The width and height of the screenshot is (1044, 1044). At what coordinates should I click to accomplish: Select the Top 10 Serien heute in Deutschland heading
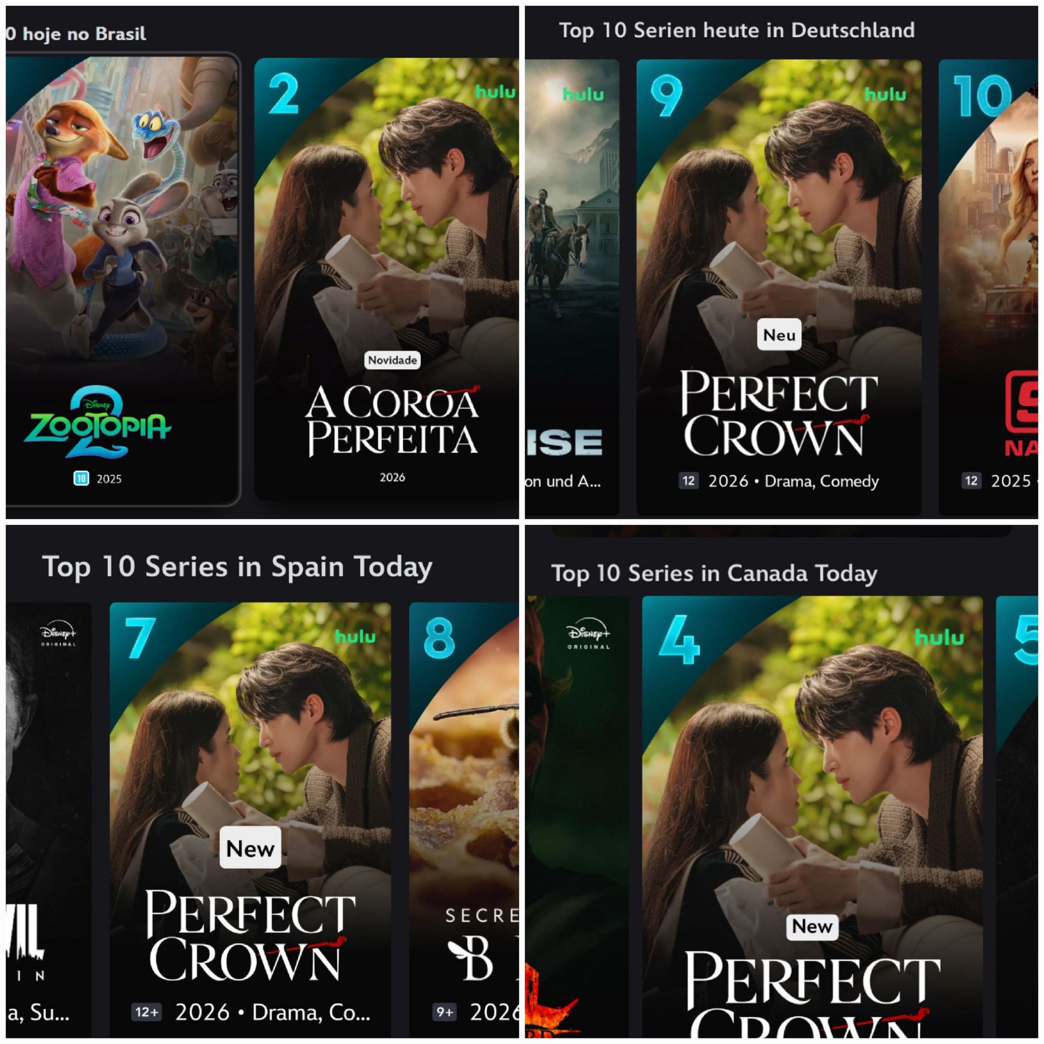[737, 30]
